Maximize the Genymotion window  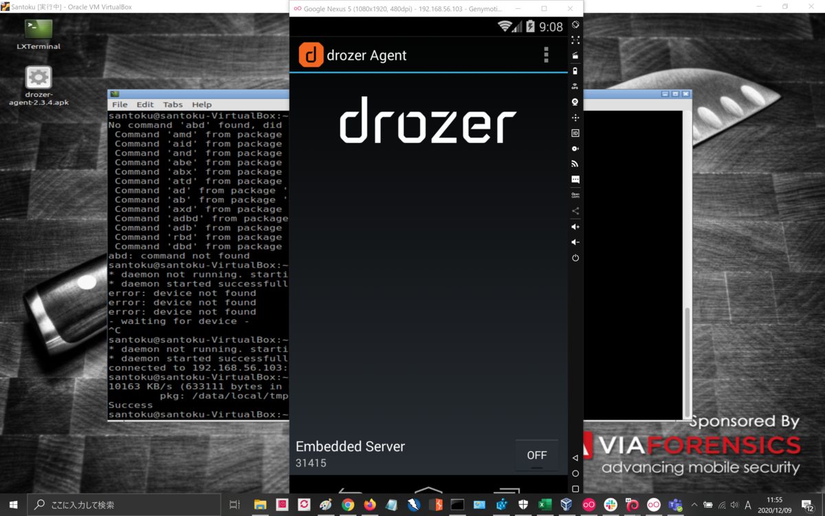(x=544, y=8)
